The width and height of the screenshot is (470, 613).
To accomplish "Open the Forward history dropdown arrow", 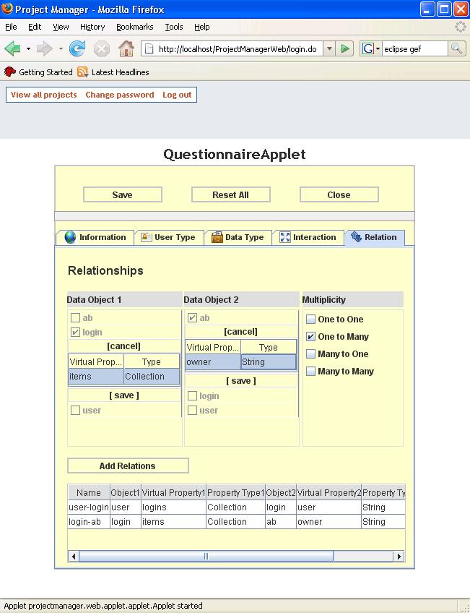I will coord(61,49).
